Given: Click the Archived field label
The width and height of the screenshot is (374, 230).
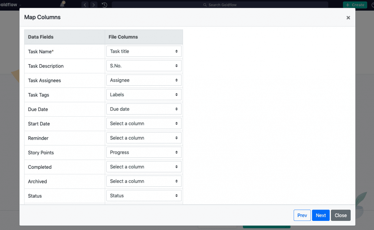Looking at the screenshot, I should 38,182.
